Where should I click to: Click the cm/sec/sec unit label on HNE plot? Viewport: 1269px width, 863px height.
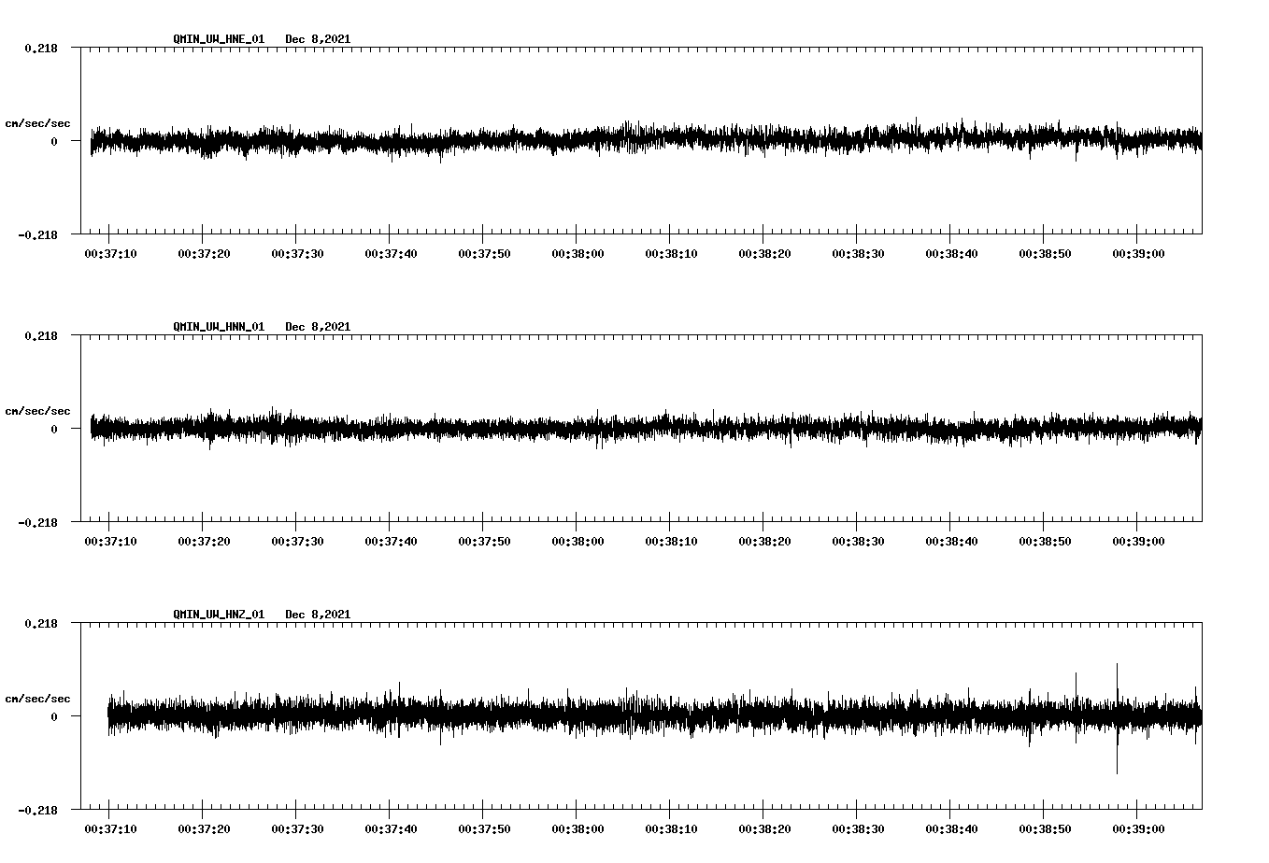[37, 123]
